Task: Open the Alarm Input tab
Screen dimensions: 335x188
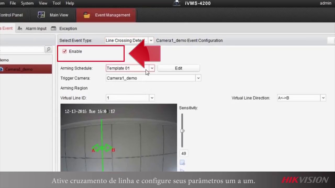Action: tap(32, 28)
